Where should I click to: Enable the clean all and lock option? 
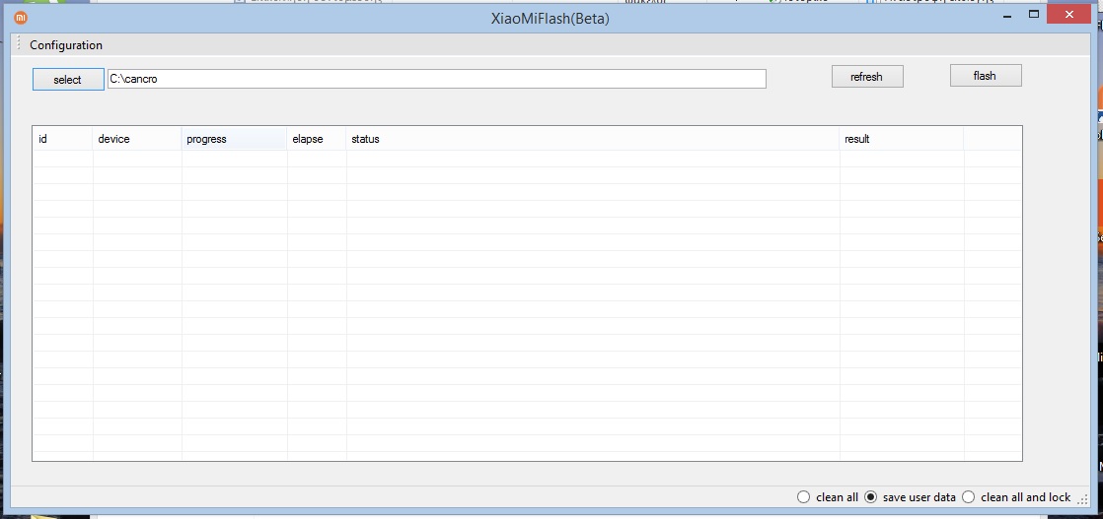coord(968,497)
